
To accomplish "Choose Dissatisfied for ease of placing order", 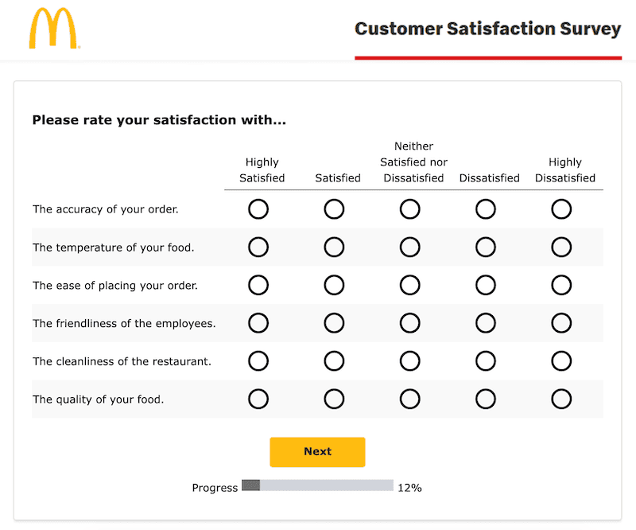I will coord(486,285).
